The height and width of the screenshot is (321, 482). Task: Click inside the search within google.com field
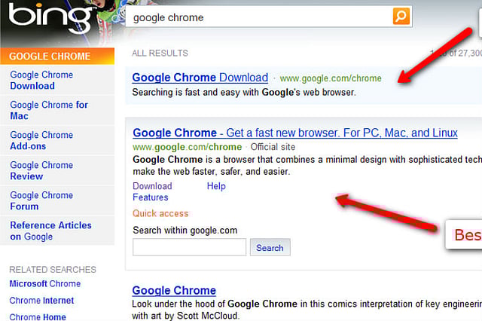click(189, 247)
